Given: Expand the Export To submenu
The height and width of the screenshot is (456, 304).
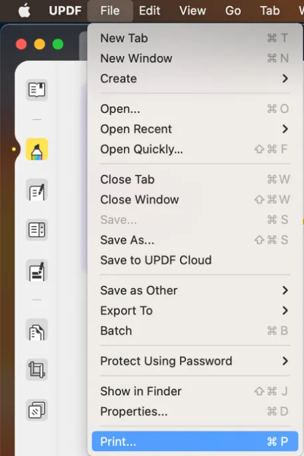Looking at the screenshot, I should coord(194,311).
